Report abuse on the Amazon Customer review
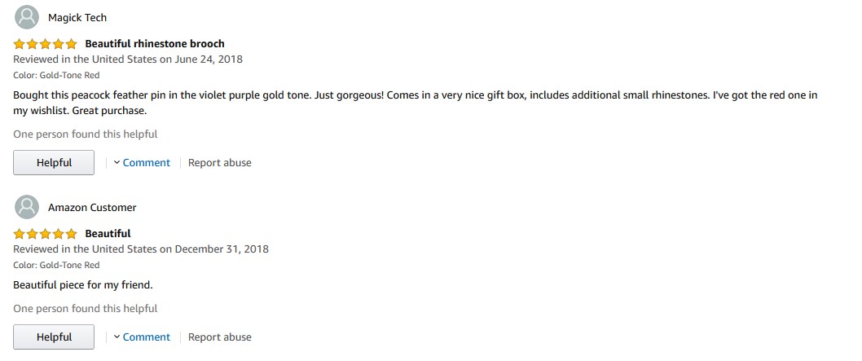Screen dimensions: 862x361 coord(220,337)
